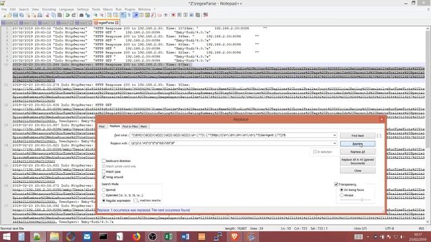Uncheck the Transparency checkbox
The width and height of the screenshot is (431, 242).
(x=336, y=184)
